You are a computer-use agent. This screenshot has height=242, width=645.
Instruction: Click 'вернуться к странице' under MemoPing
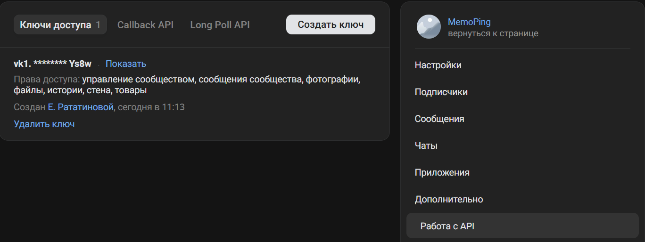click(x=493, y=33)
